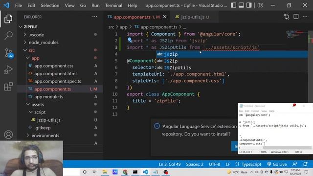Click 'UTF-8' encoding in VS Code status bar
Screen dimensions: 313x176
coord(215,164)
